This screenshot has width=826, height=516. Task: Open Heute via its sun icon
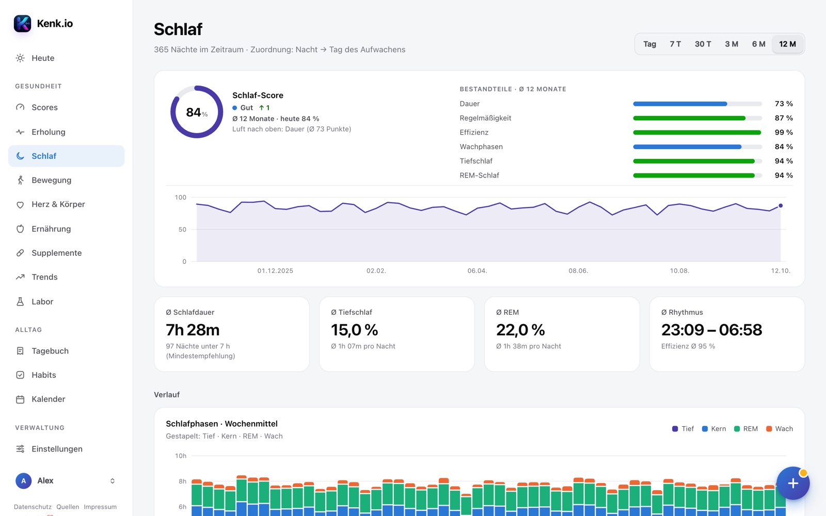coord(20,58)
